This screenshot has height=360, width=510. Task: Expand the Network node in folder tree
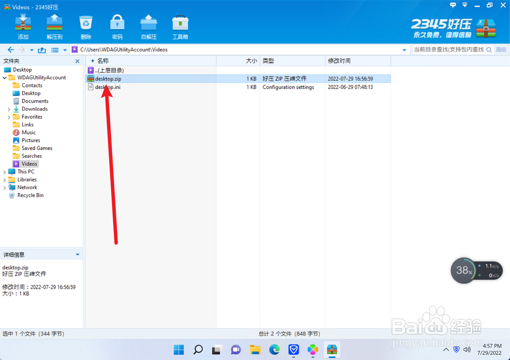coord(5,187)
